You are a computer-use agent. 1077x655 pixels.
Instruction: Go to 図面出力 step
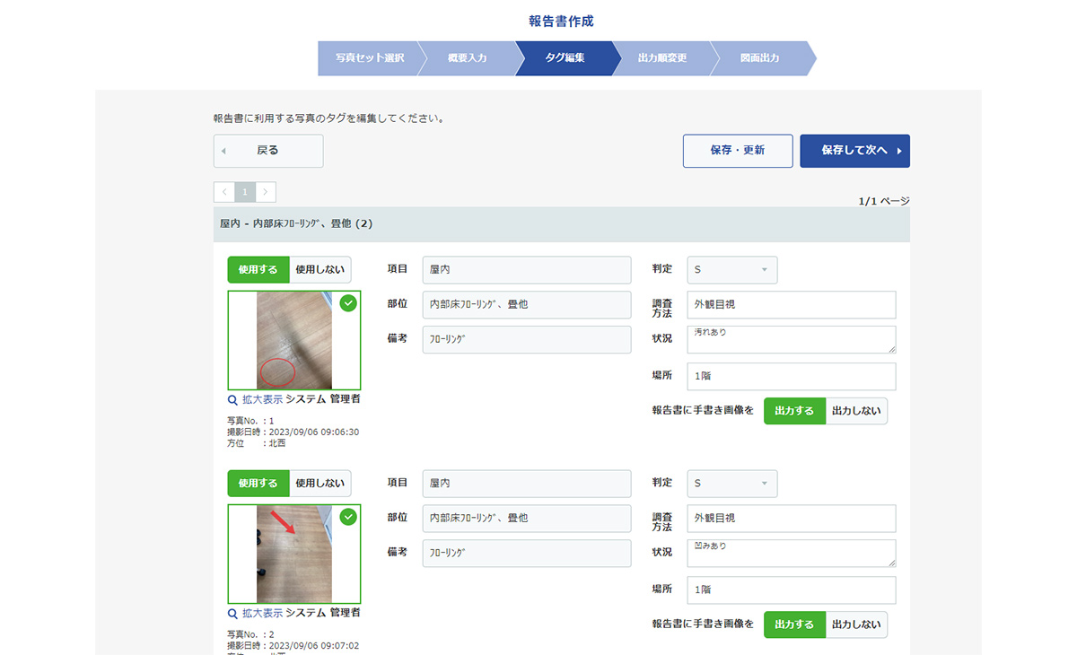tap(760, 58)
